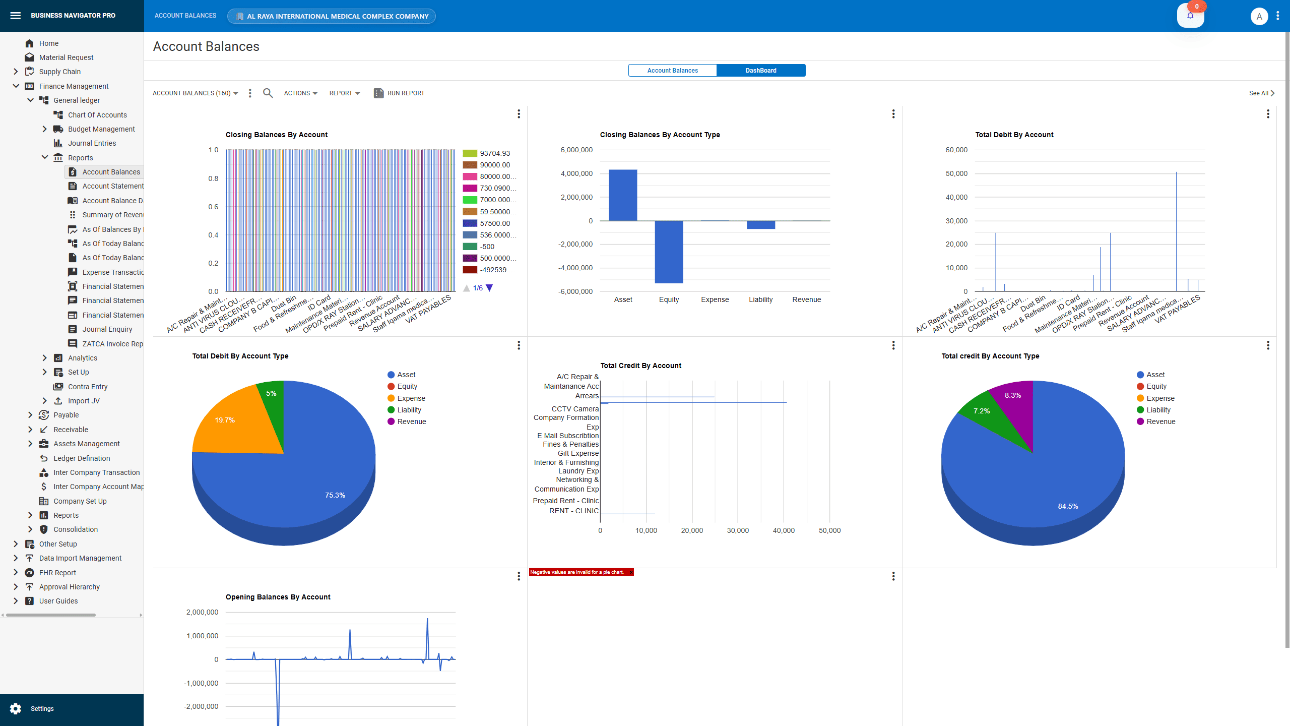Click the notification bell
This screenshot has height=726, width=1290.
coord(1190,15)
